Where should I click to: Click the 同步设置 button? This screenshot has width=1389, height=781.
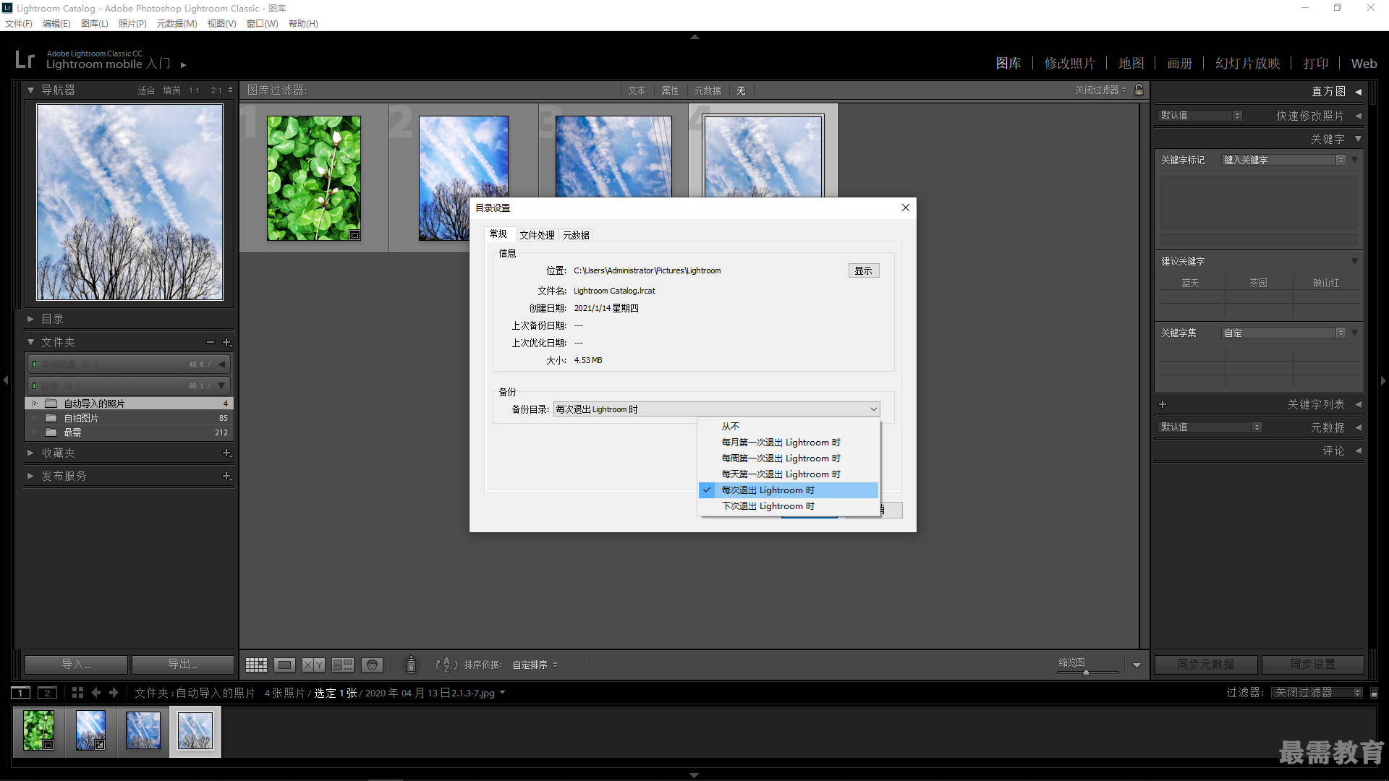[x=1312, y=664]
